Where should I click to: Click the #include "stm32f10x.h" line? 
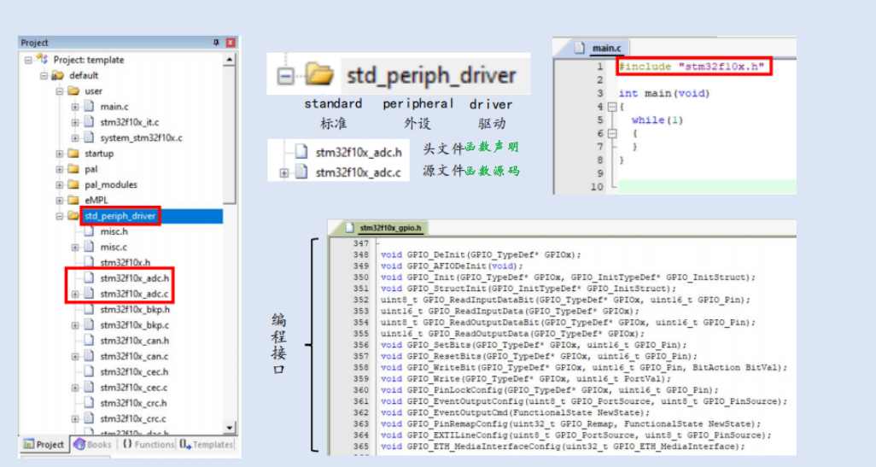(x=691, y=67)
